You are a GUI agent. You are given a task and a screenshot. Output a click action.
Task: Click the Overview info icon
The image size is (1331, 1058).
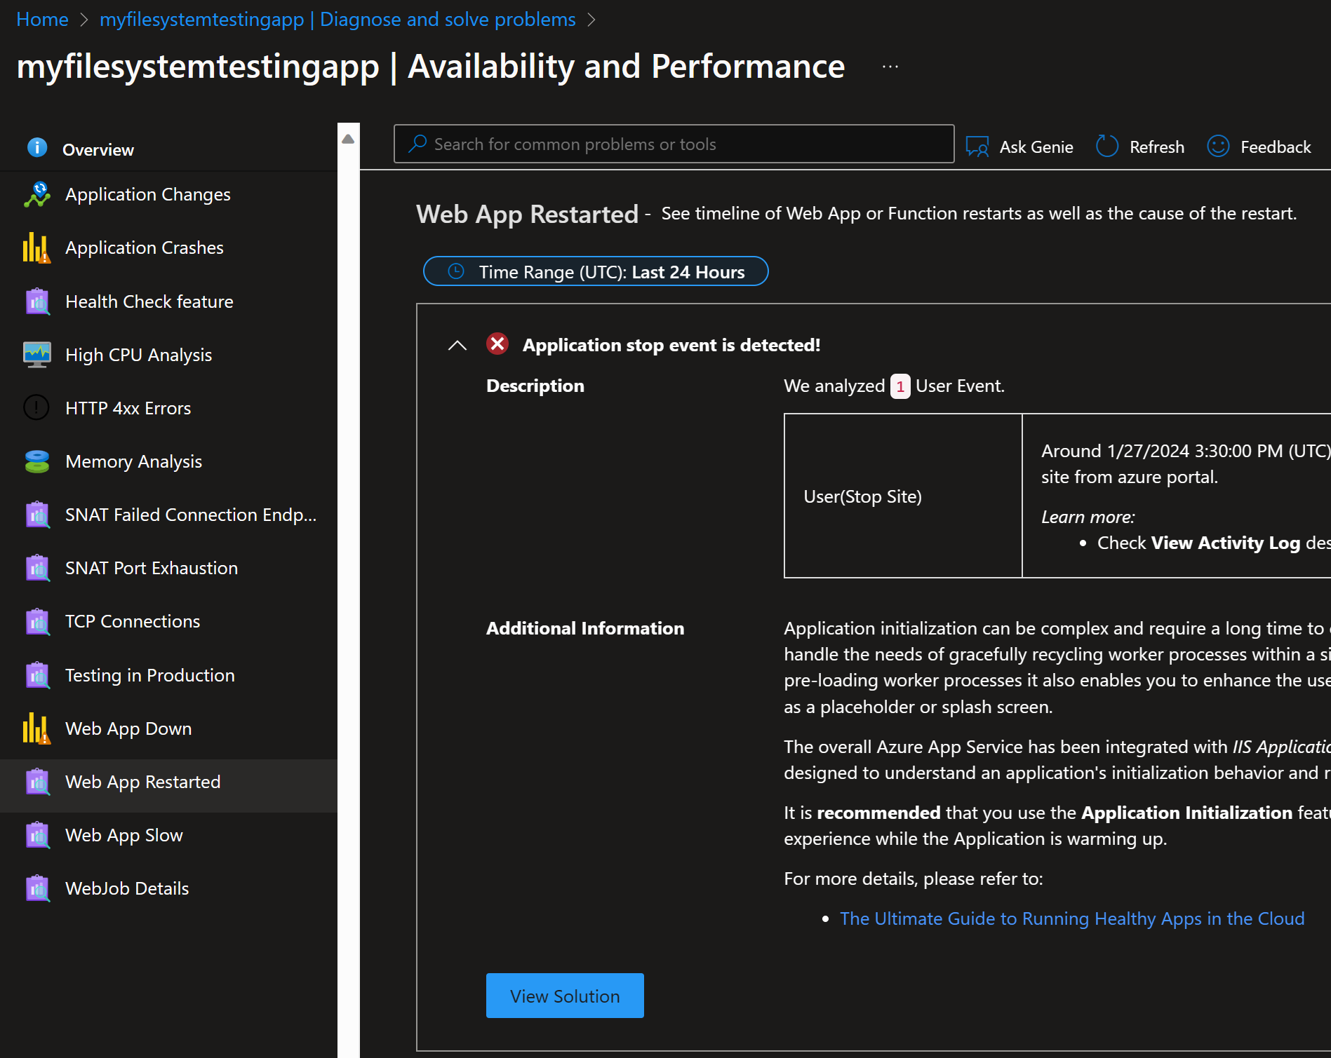pos(37,148)
